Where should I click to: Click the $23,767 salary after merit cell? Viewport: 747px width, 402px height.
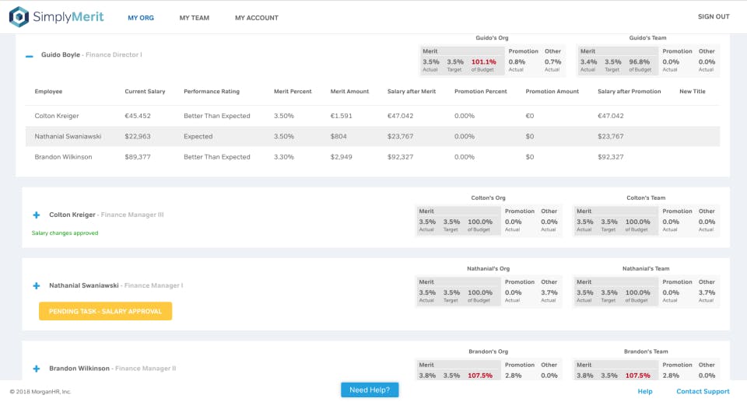point(400,136)
